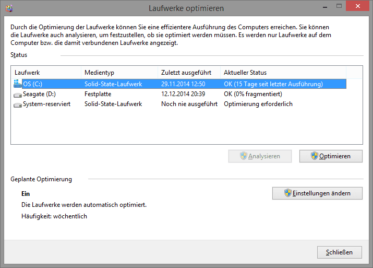Click the Analysieren button

[x=260, y=156]
